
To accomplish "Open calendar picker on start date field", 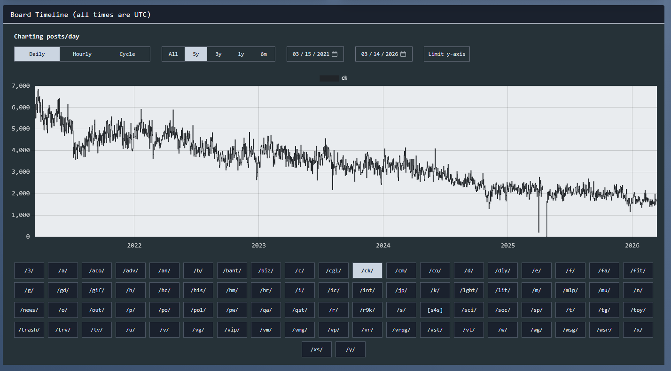I will coord(335,54).
